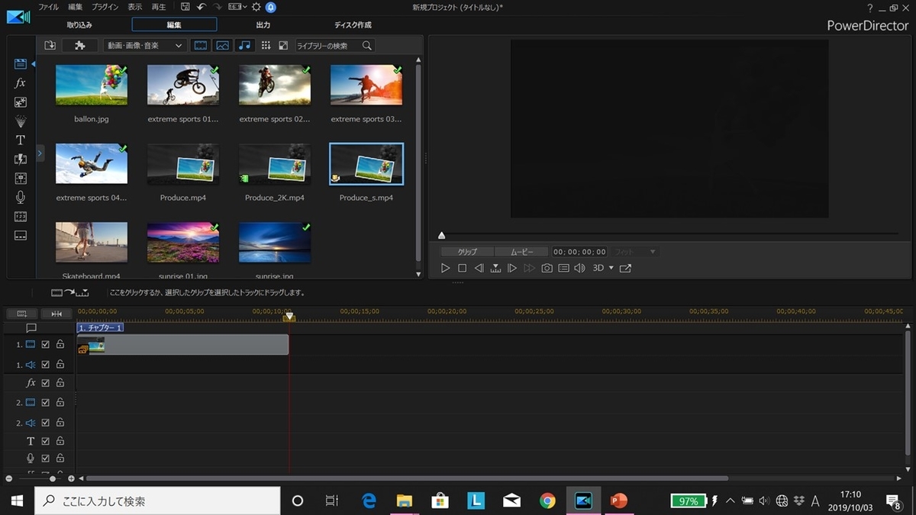Open the Media Room in the sidebar

[21, 64]
